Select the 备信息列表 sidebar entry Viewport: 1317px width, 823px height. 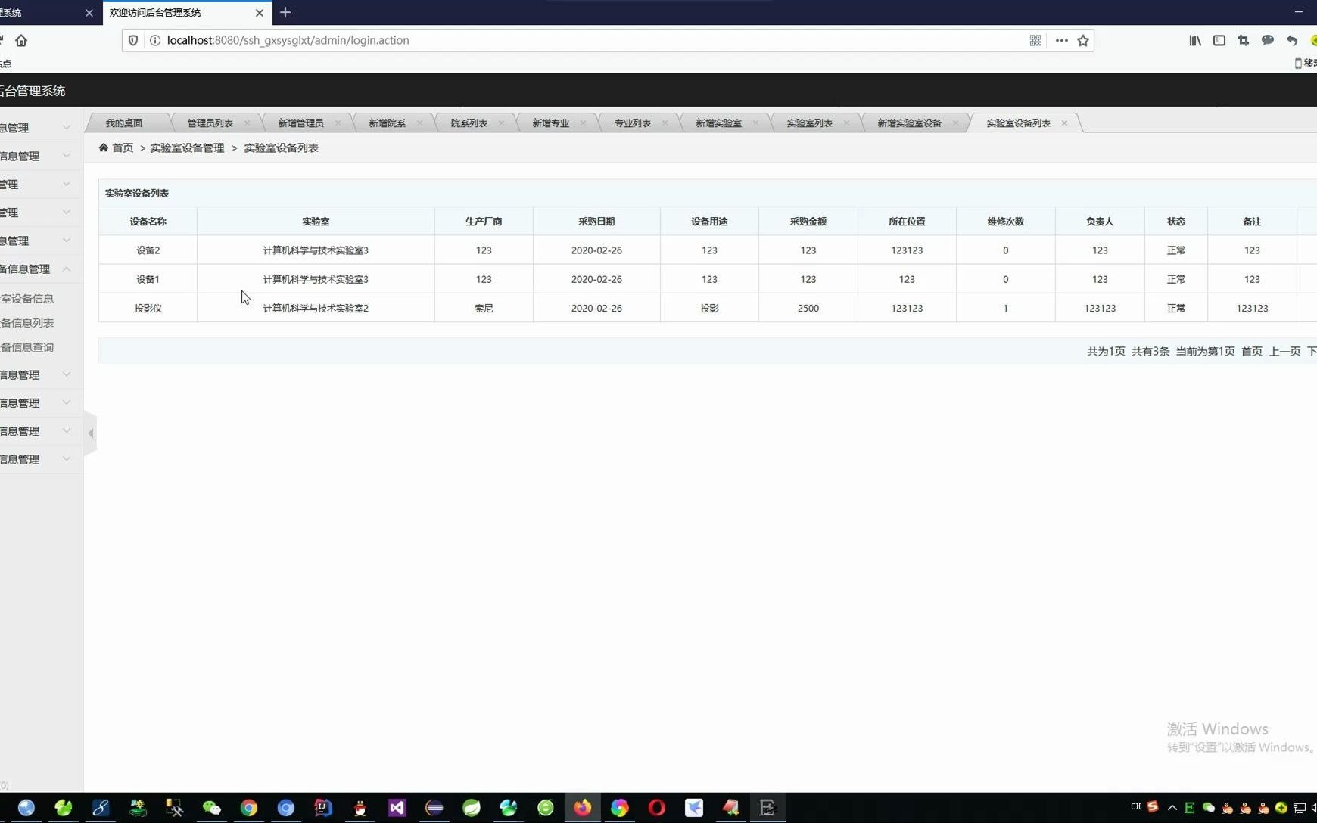tap(29, 322)
